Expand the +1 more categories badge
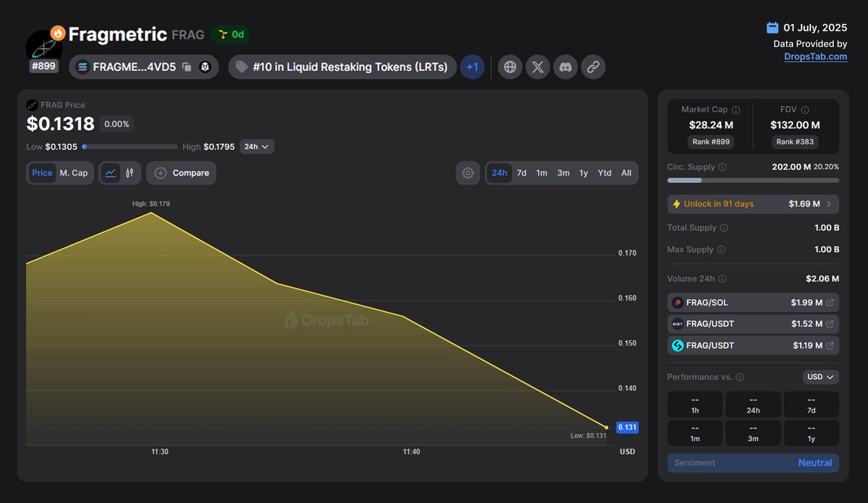Viewport: 868px width, 503px height. click(x=472, y=67)
